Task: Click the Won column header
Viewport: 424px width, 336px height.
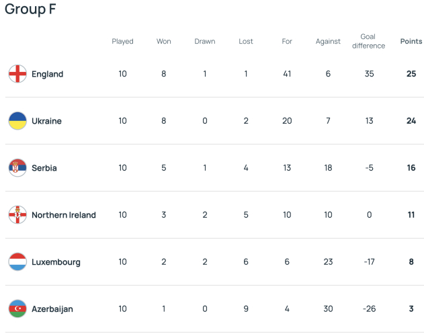Action: click(x=163, y=42)
